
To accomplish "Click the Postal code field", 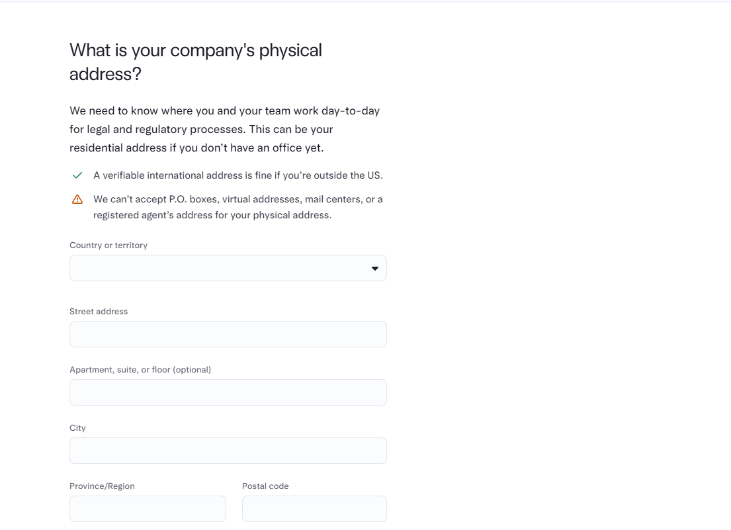I will pos(314,509).
